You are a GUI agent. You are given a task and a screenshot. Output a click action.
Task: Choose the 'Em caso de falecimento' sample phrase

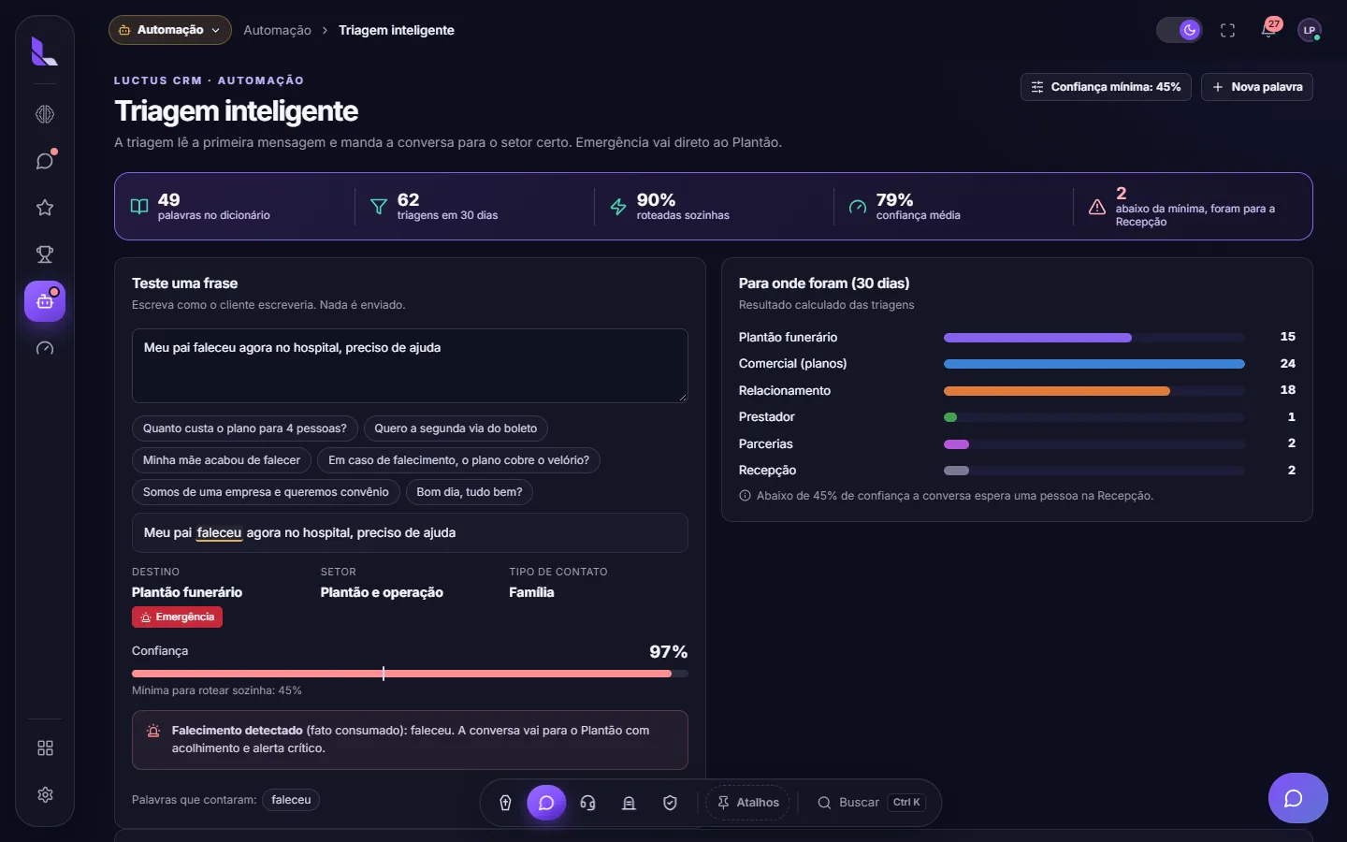[x=458, y=460]
